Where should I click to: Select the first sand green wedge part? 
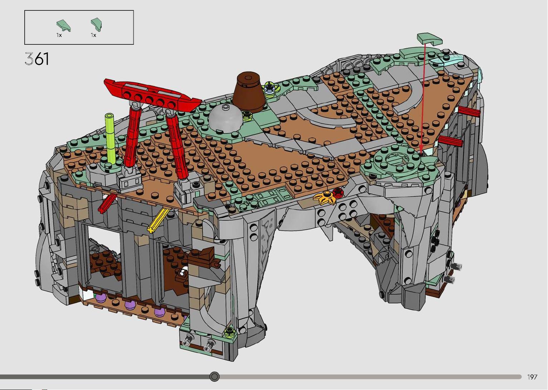(64, 26)
